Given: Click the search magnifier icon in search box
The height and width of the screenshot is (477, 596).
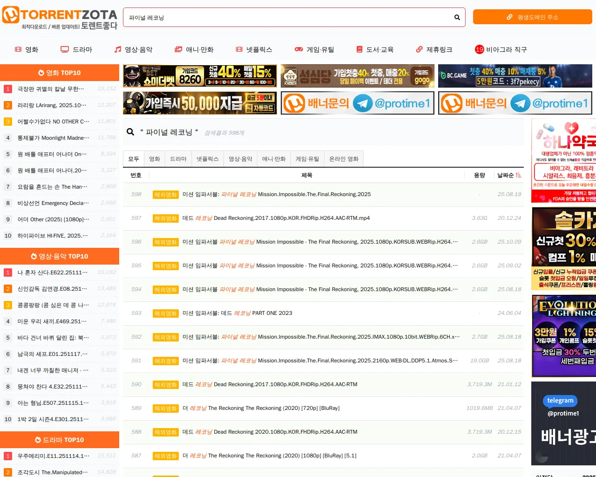Looking at the screenshot, I should tap(457, 18).
